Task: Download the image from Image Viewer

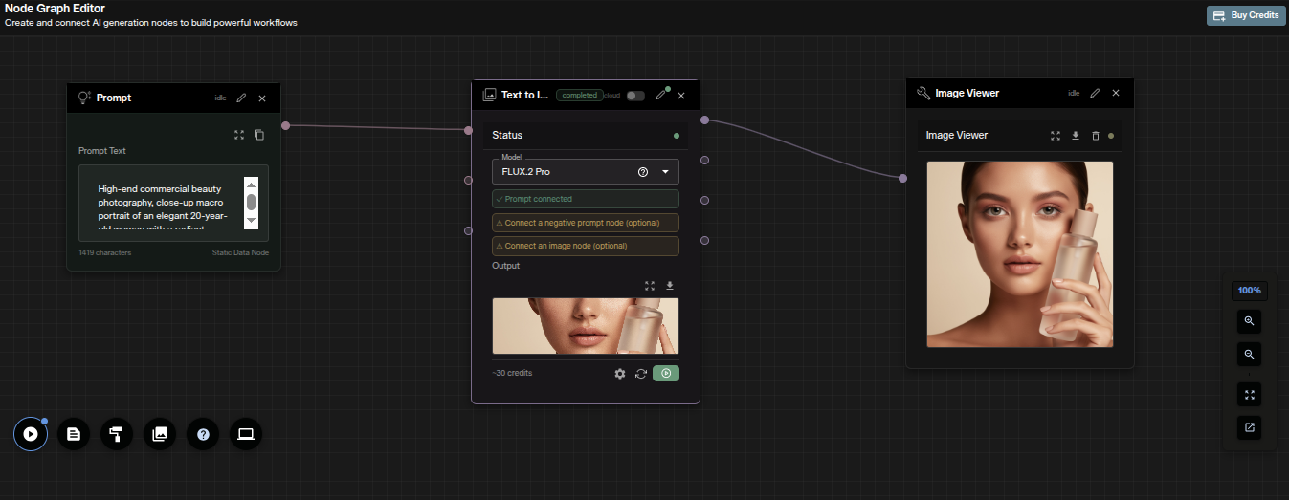Action: [x=1076, y=136]
